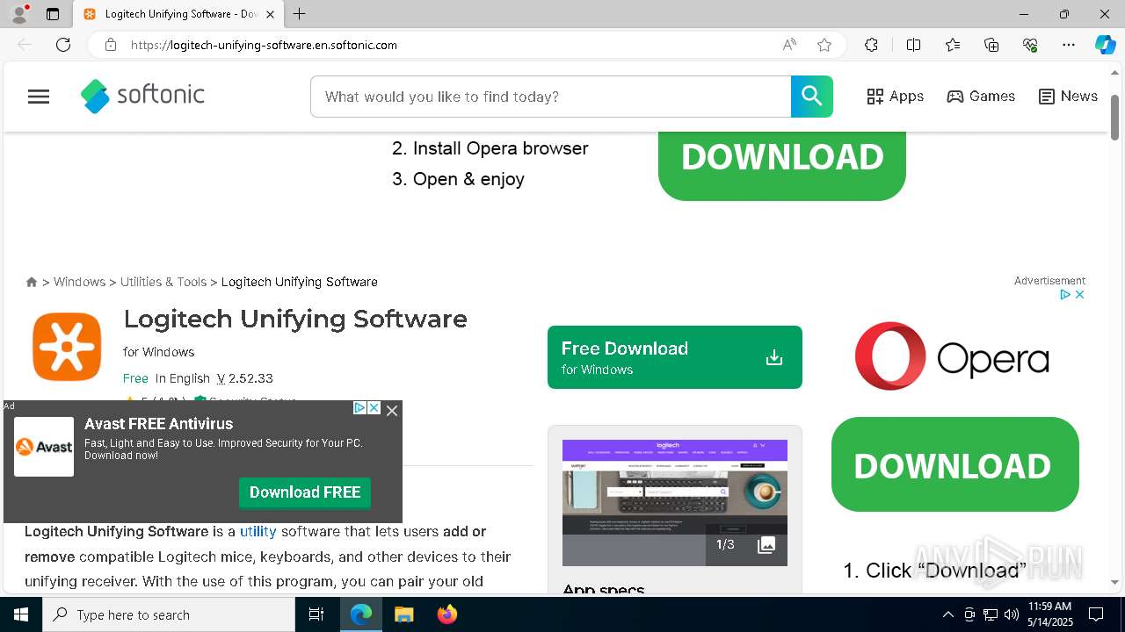Open the tab actions menu icon
This screenshot has height=632, width=1125.
click(x=53, y=14)
